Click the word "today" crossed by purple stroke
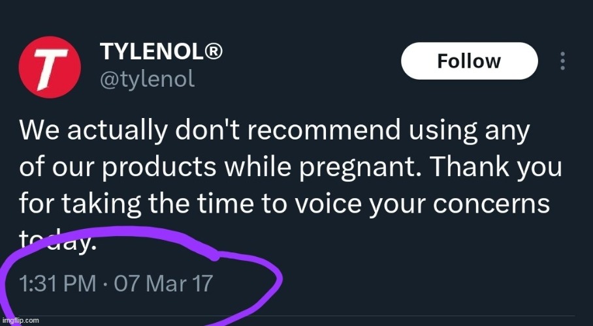The image size is (593, 326). coord(57,242)
